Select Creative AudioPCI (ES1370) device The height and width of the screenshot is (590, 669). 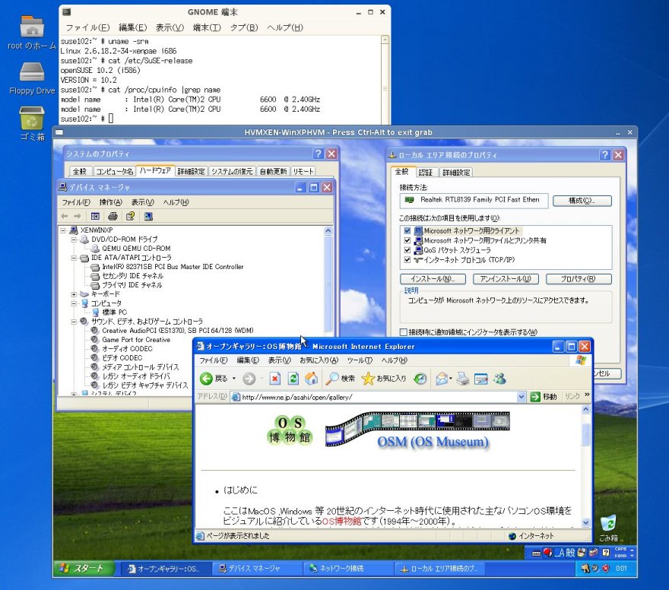click(177, 331)
